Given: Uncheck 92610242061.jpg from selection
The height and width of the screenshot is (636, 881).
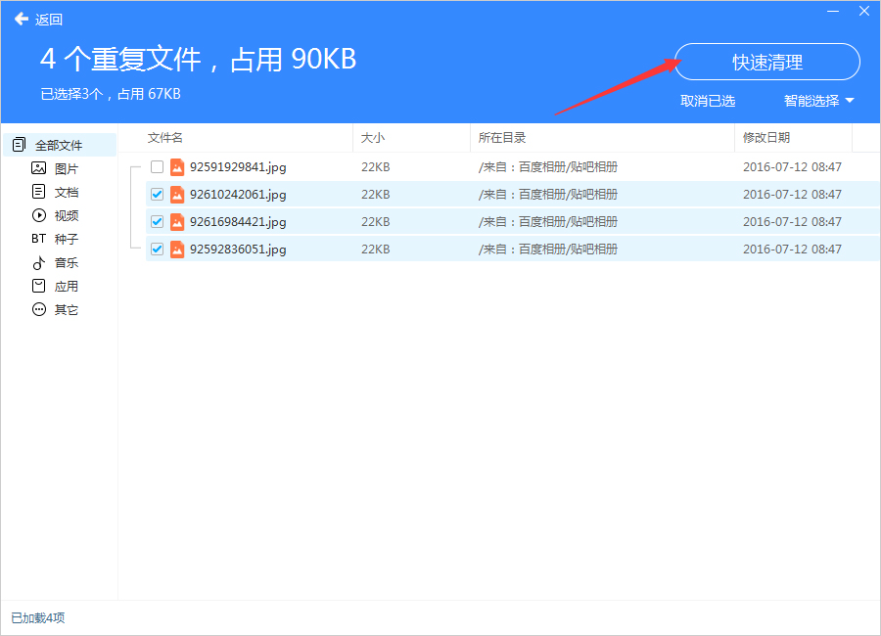Looking at the screenshot, I should tap(156, 194).
